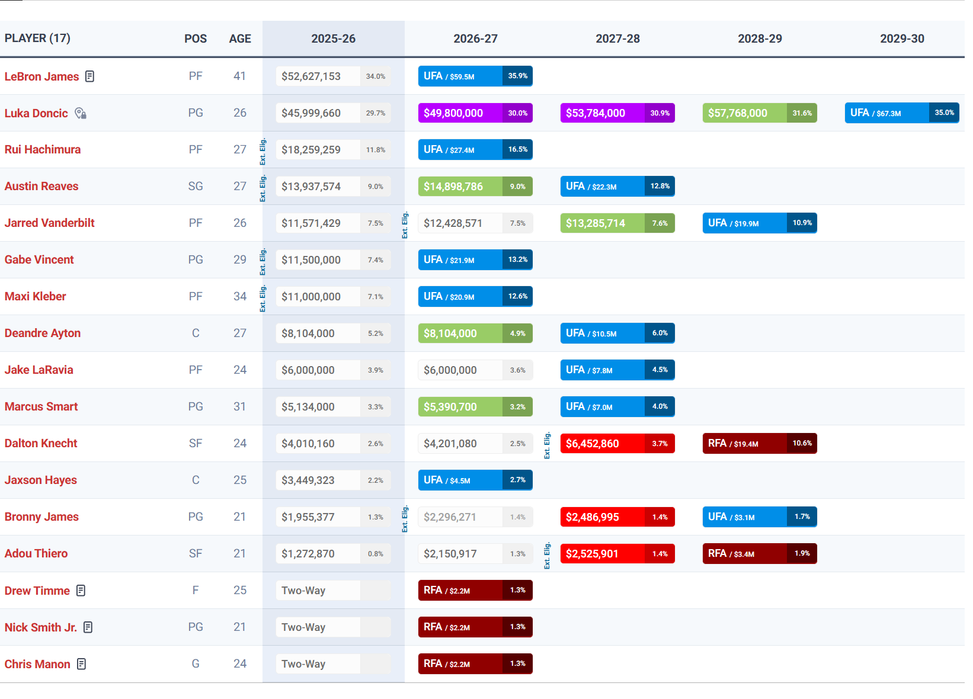Sort by the PLAYER (17) column header
The height and width of the screenshot is (699, 973).
(x=37, y=39)
